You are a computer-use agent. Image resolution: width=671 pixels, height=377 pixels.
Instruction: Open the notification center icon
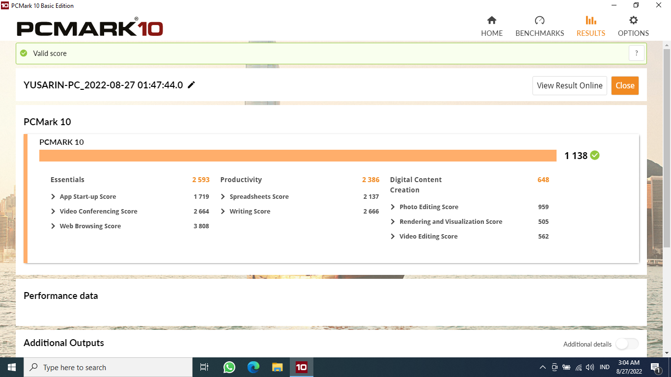(656, 367)
